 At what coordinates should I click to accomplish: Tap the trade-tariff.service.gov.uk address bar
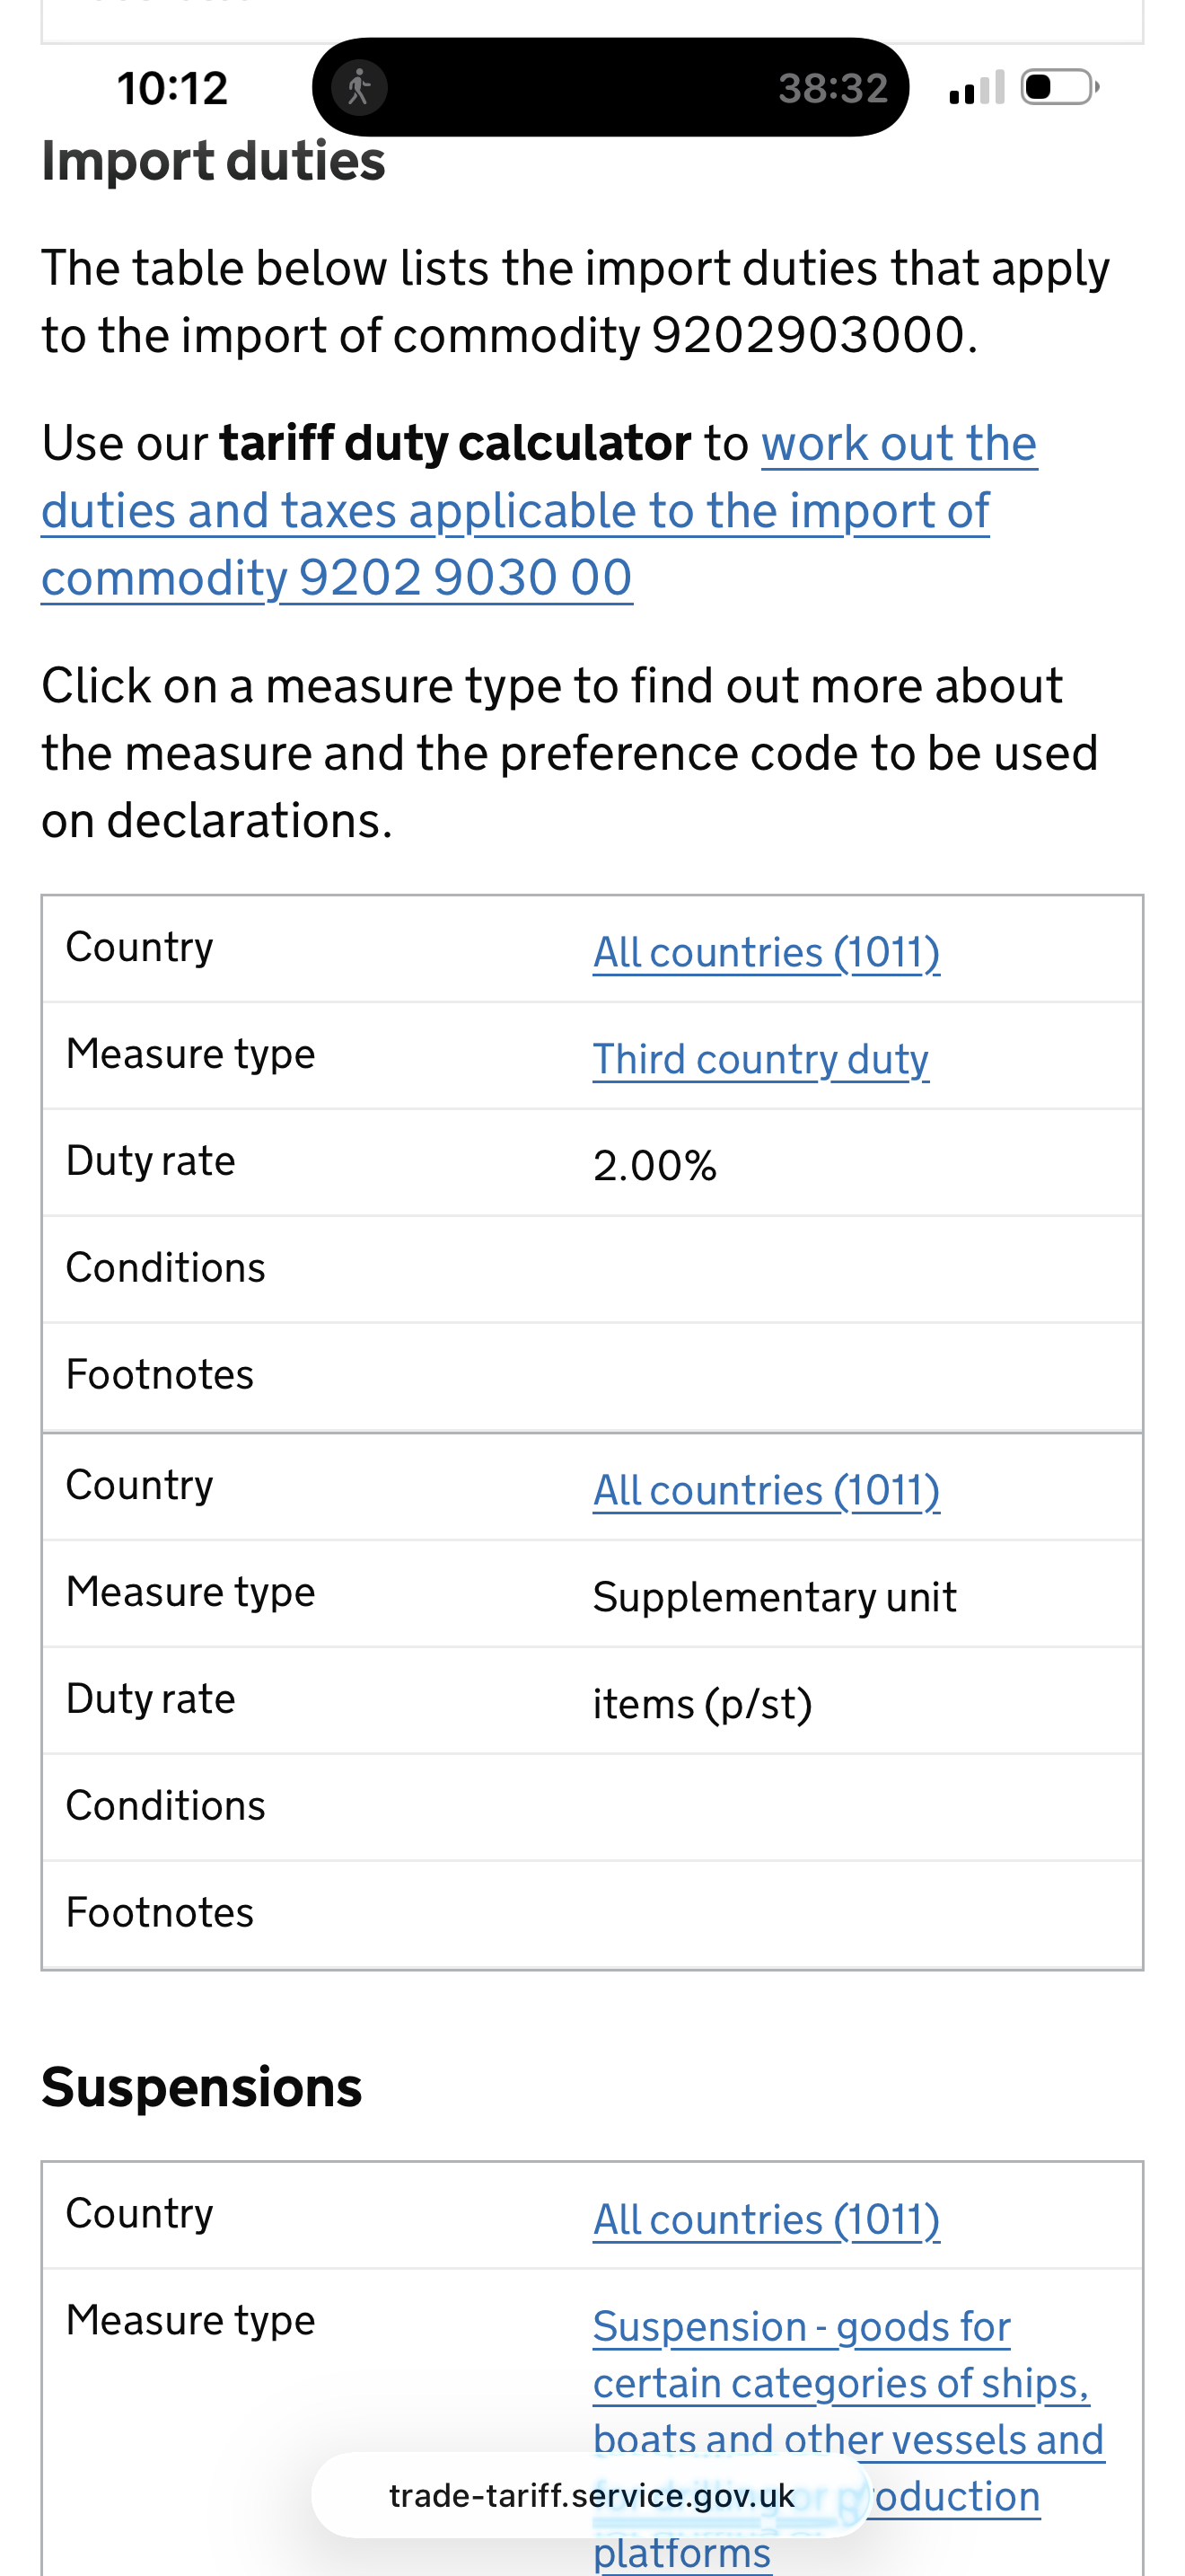pos(592,2496)
